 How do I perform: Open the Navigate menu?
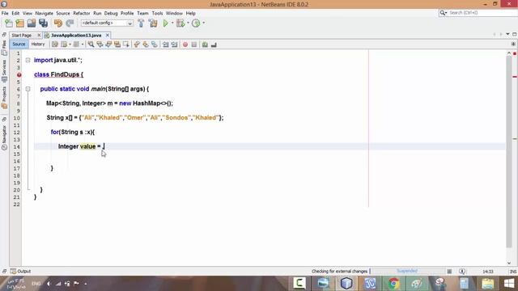tap(45, 13)
